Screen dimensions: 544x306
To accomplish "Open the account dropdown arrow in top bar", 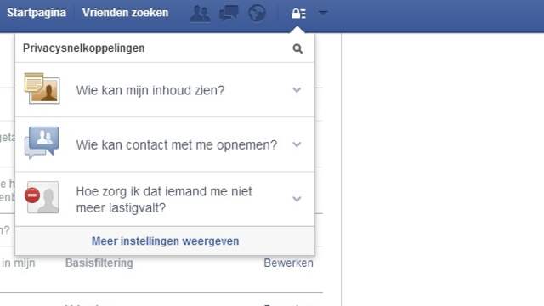I will pos(323,14).
